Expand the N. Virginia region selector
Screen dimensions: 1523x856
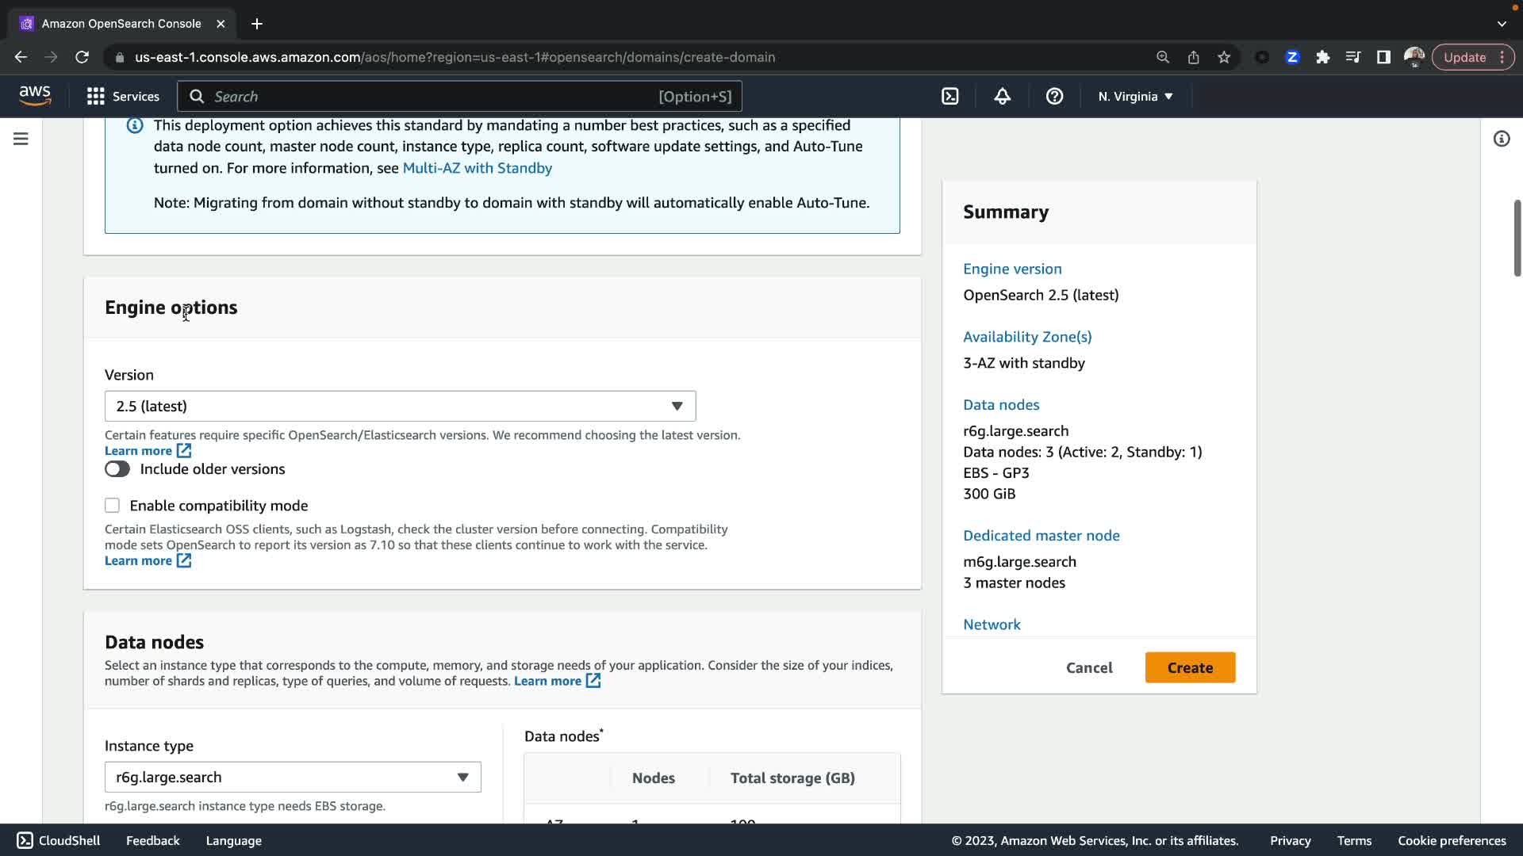pos(1135,97)
